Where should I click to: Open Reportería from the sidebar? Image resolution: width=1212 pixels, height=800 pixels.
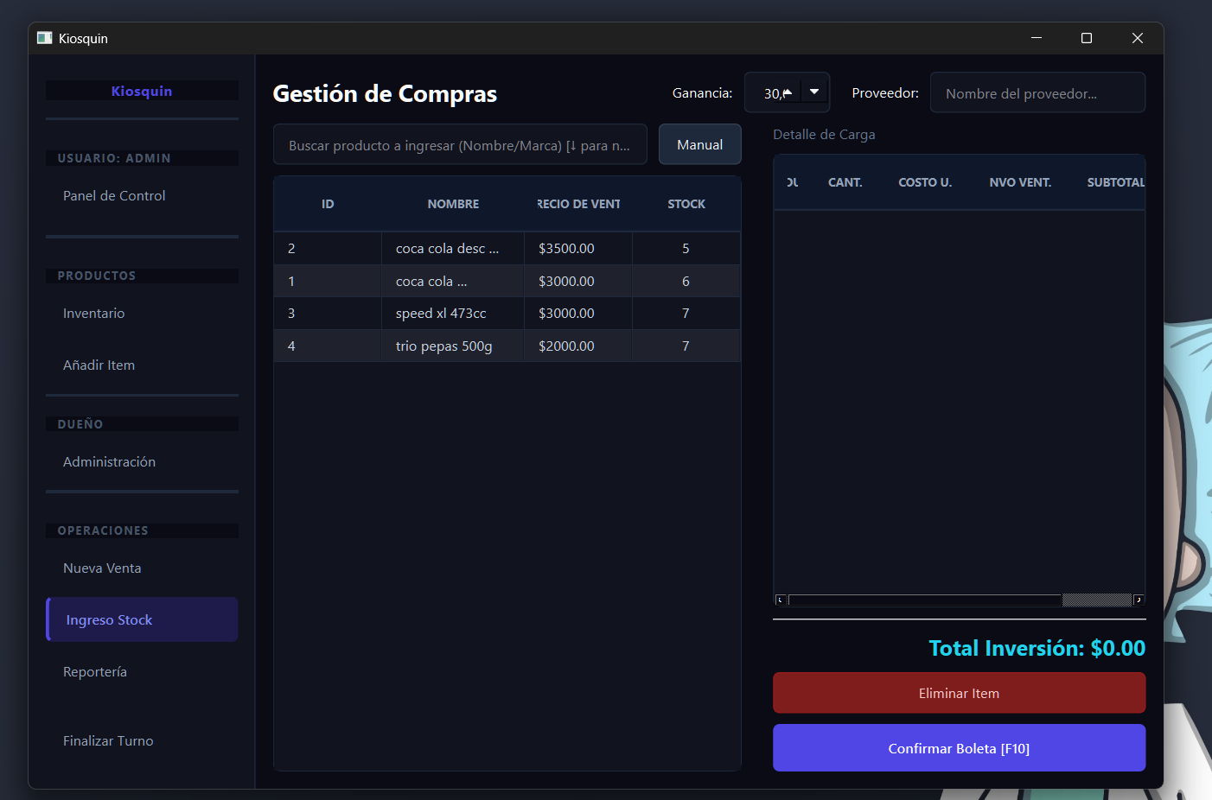click(x=95, y=671)
